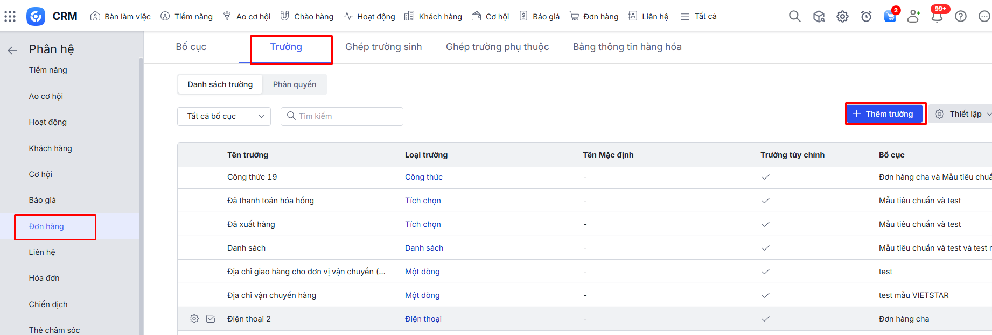The height and width of the screenshot is (335, 992).
Task: Expand the Tất cả bố cục dropdown
Action: coord(224,116)
